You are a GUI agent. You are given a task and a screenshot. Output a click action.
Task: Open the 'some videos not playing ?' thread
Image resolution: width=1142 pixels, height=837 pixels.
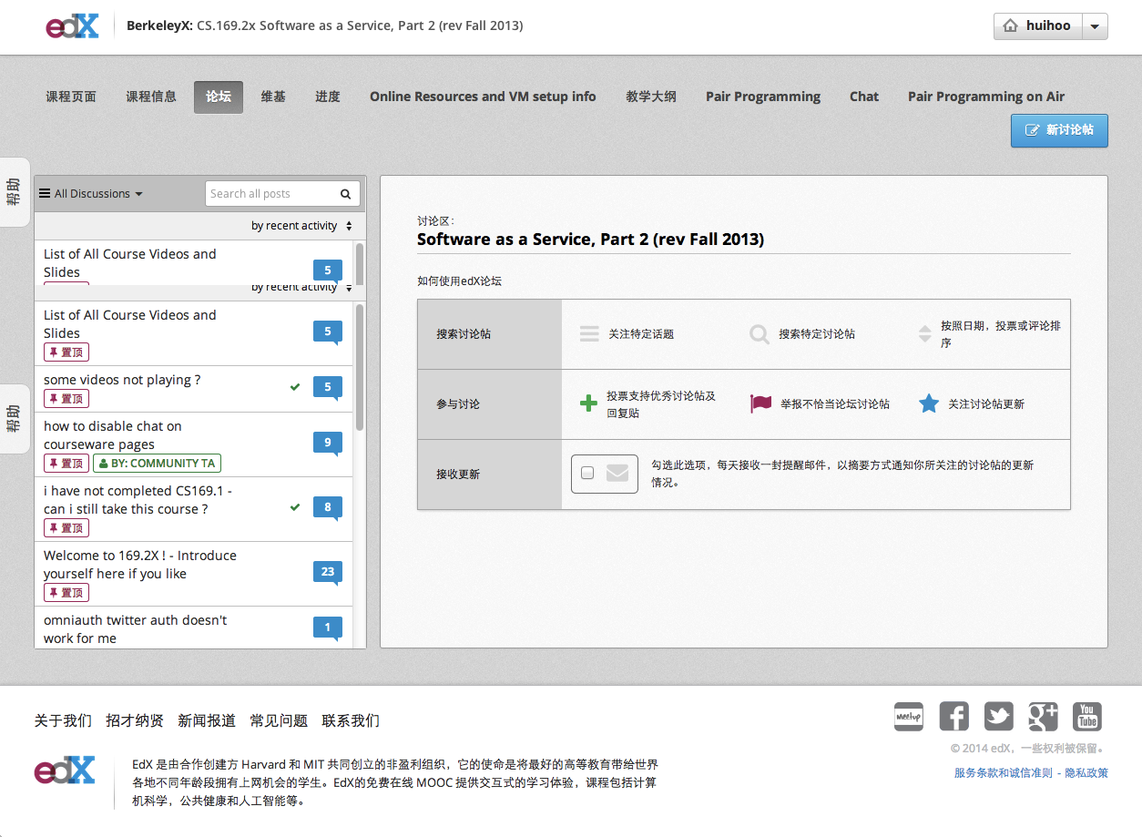[122, 380]
